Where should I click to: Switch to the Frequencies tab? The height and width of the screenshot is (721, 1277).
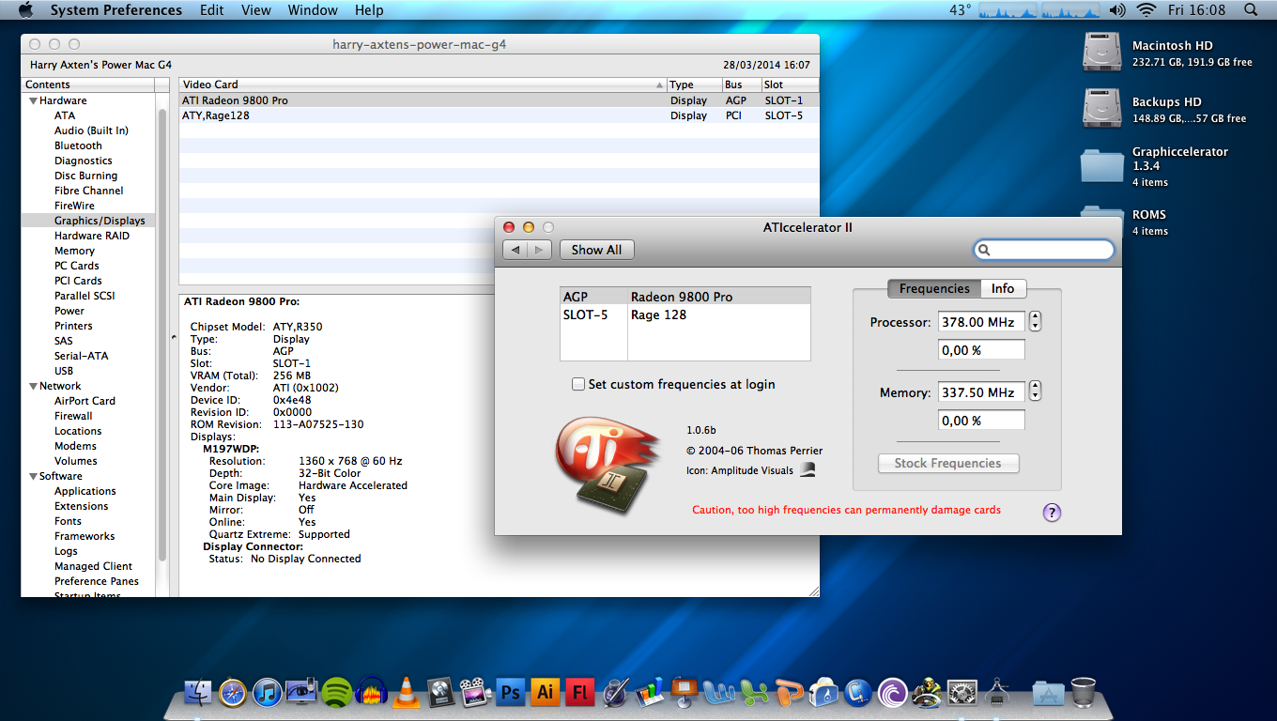click(x=934, y=288)
